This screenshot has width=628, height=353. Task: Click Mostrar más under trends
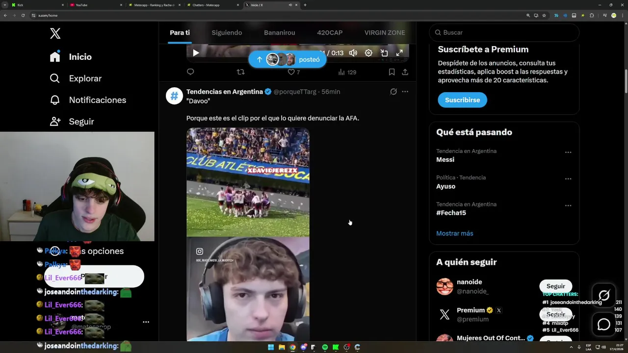[455, 233]
